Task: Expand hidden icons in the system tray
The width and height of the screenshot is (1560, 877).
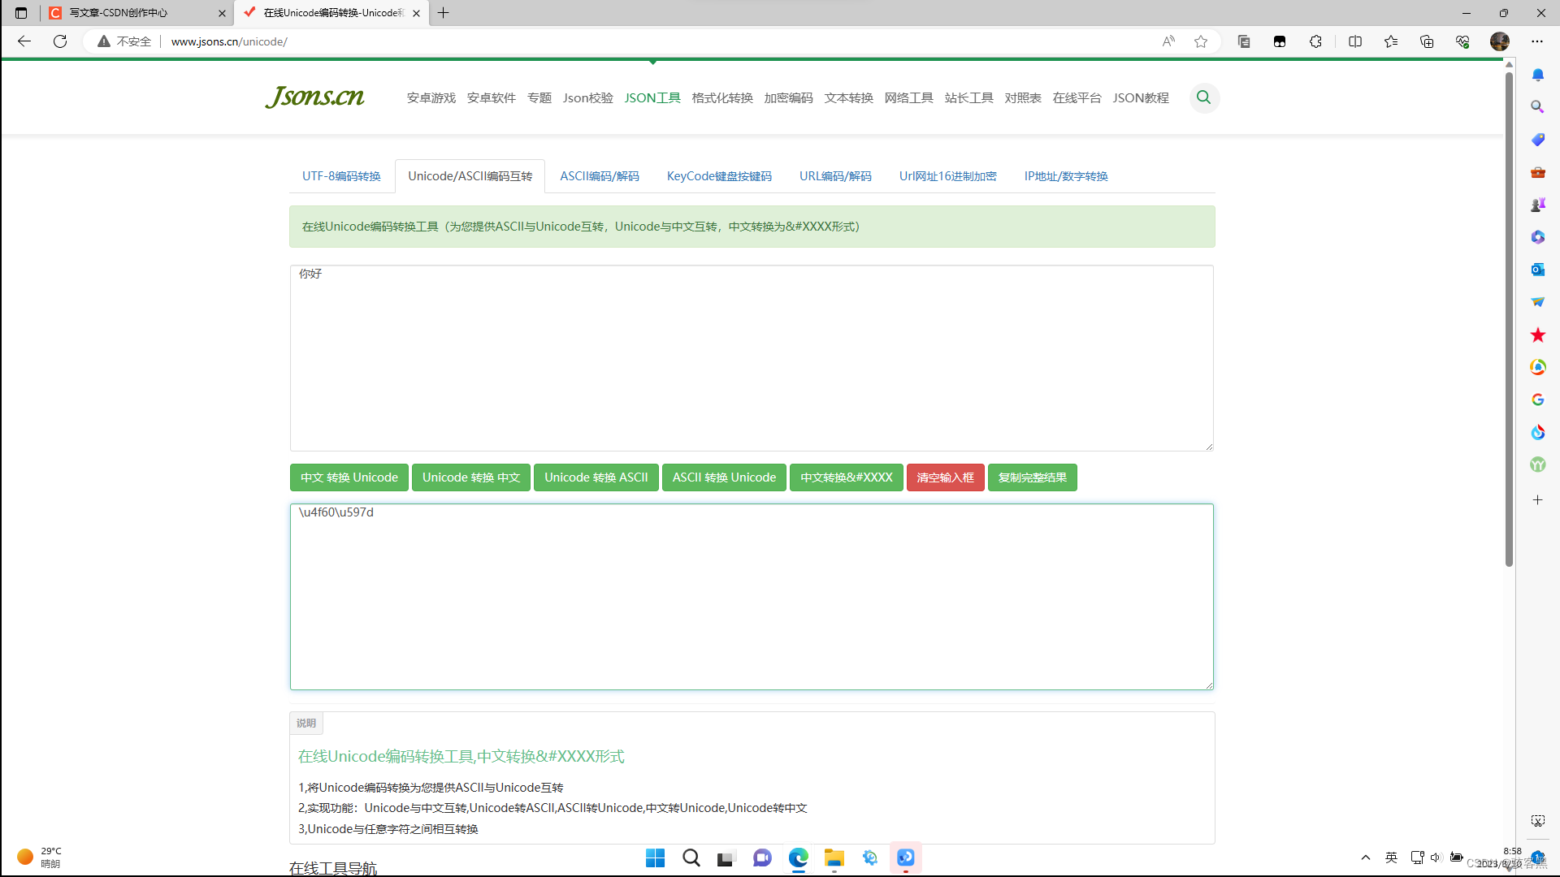Action: [x=1366, y=857]
